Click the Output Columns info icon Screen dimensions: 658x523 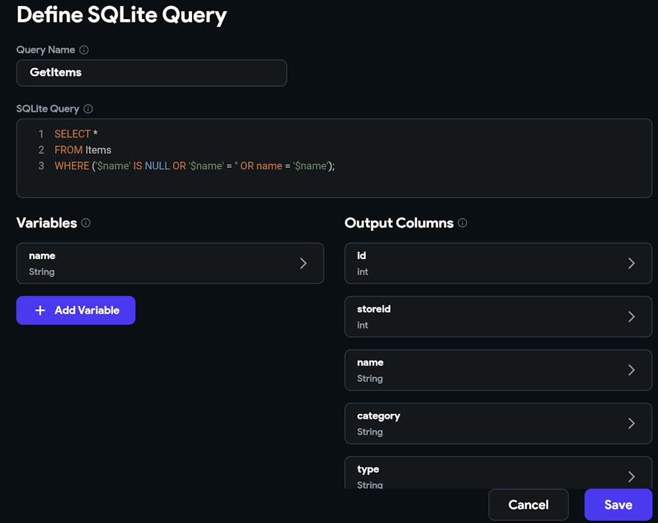click(x=463, y=223)
